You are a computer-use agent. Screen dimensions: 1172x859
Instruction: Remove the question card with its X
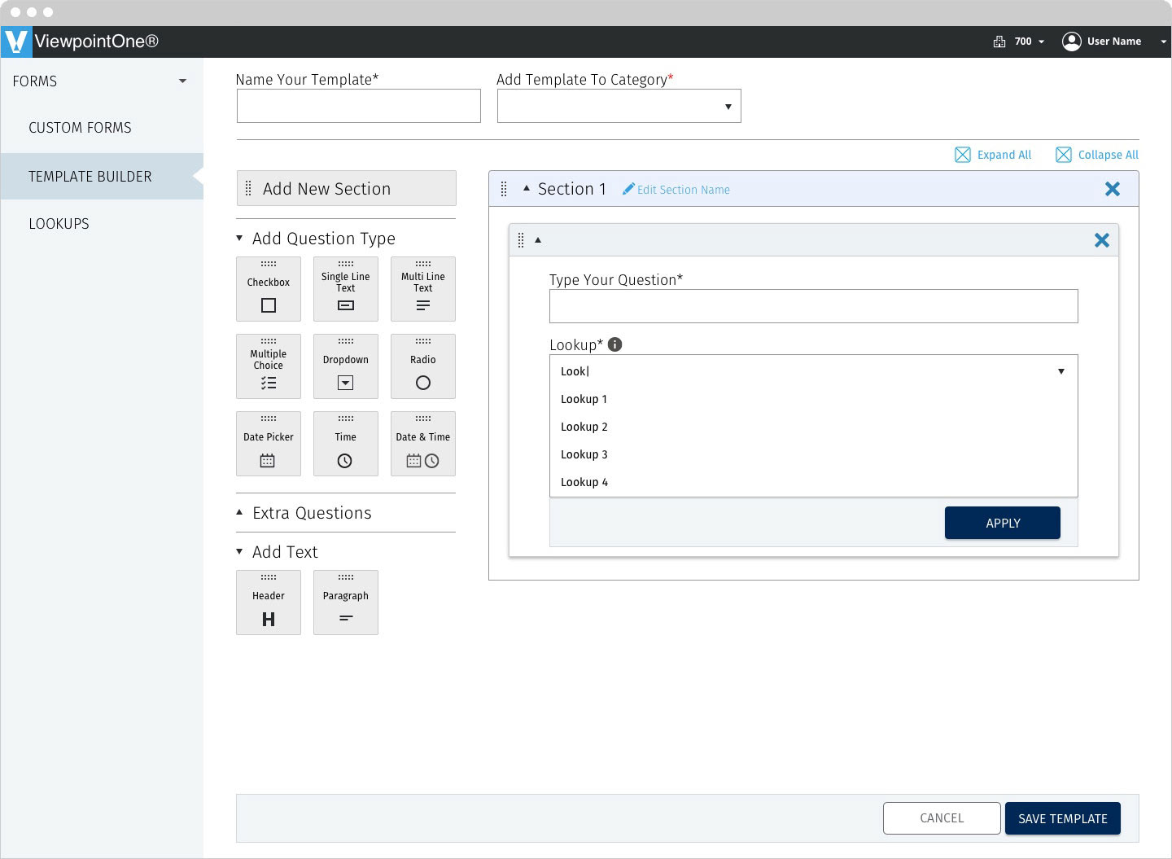pos(1102,240)
